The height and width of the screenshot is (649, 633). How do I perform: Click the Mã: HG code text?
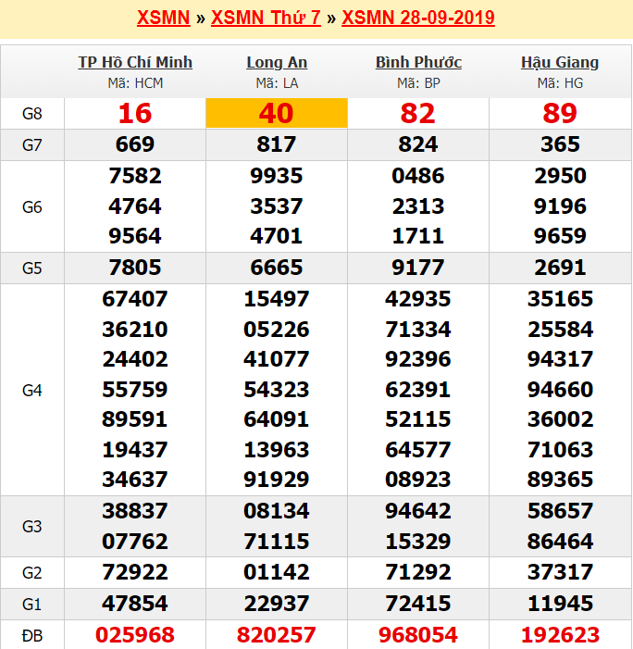560,83
